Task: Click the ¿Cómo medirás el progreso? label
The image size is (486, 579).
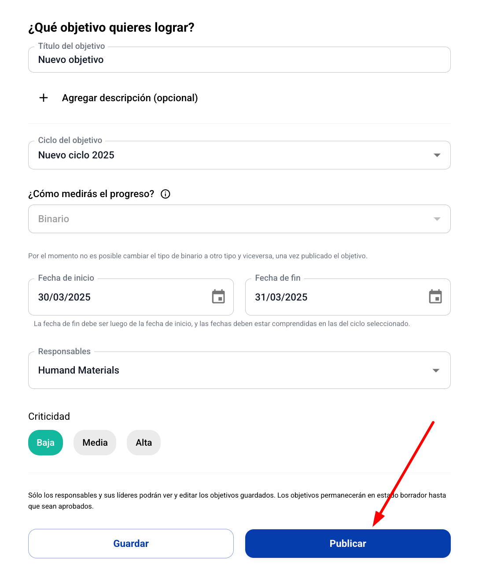Action: 91,194
